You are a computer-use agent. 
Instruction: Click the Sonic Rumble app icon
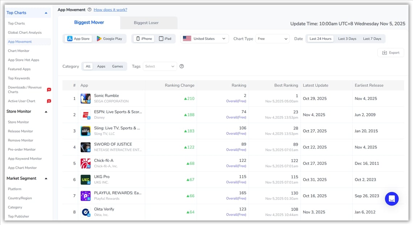click(85, 99)
